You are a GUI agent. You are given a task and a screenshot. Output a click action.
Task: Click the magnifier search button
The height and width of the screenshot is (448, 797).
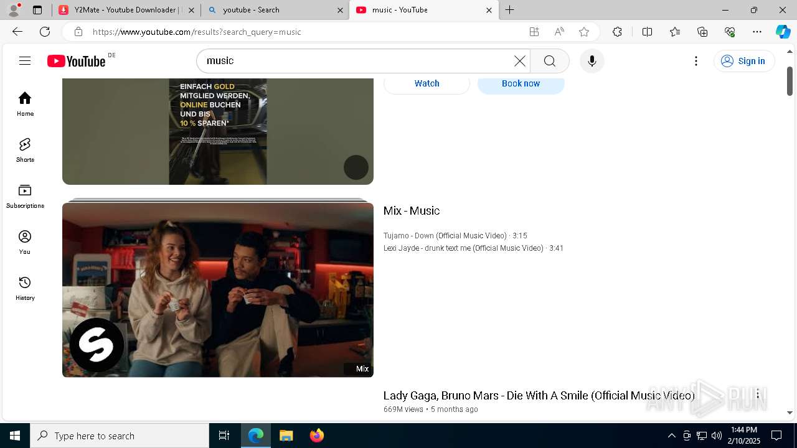click(549, 61)
